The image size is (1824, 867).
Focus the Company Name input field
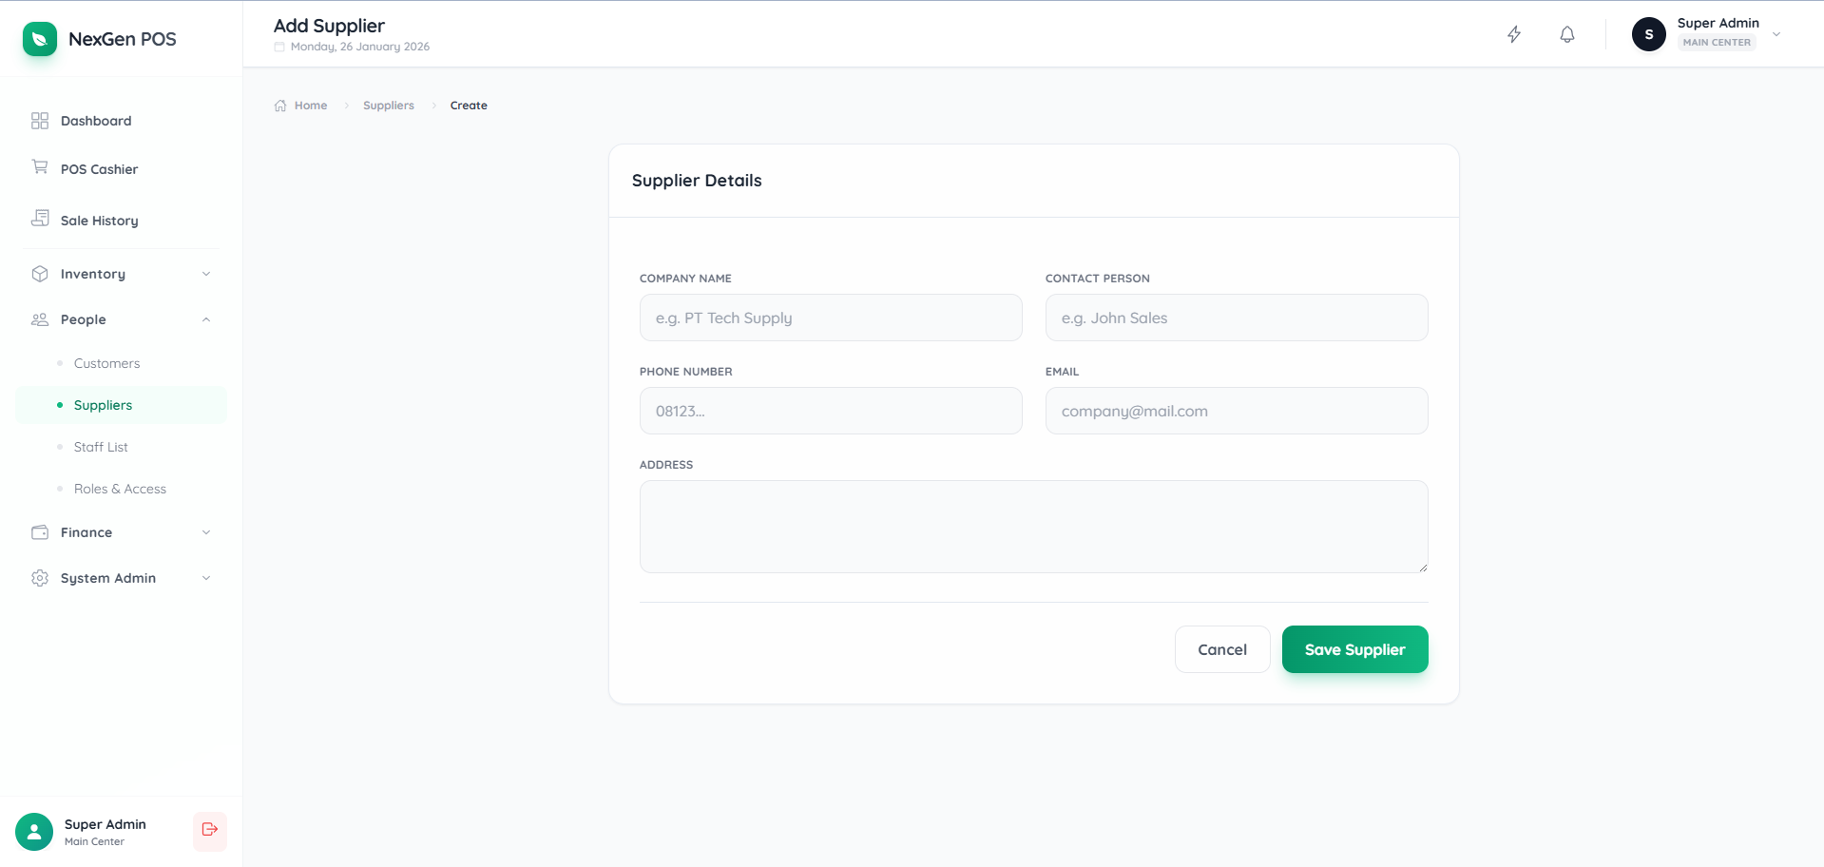pos(830,318)
